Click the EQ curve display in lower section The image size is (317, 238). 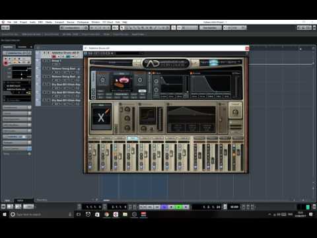(x=191, y=119)
